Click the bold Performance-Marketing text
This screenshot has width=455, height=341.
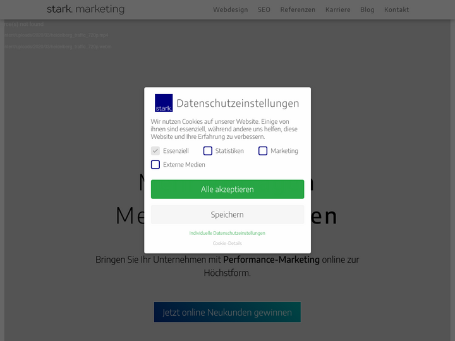271,260
